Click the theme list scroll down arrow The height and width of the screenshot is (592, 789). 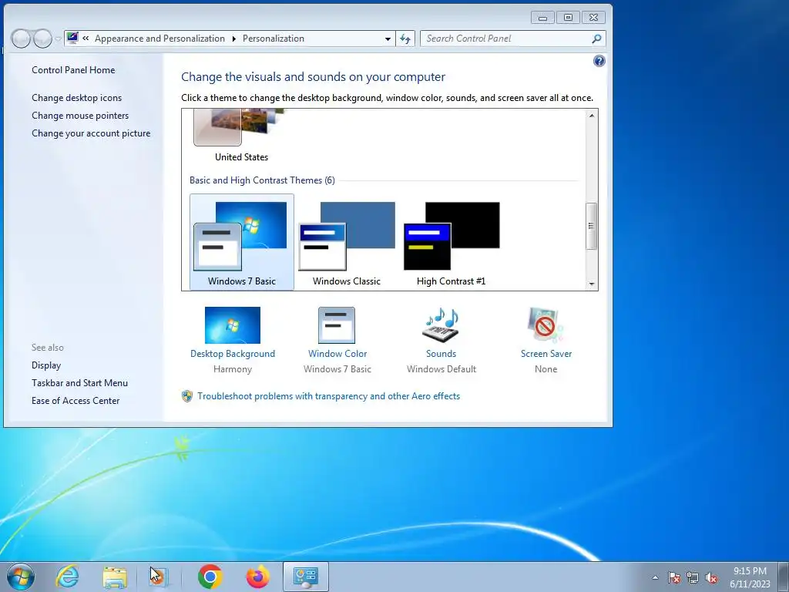click(592, 284)
